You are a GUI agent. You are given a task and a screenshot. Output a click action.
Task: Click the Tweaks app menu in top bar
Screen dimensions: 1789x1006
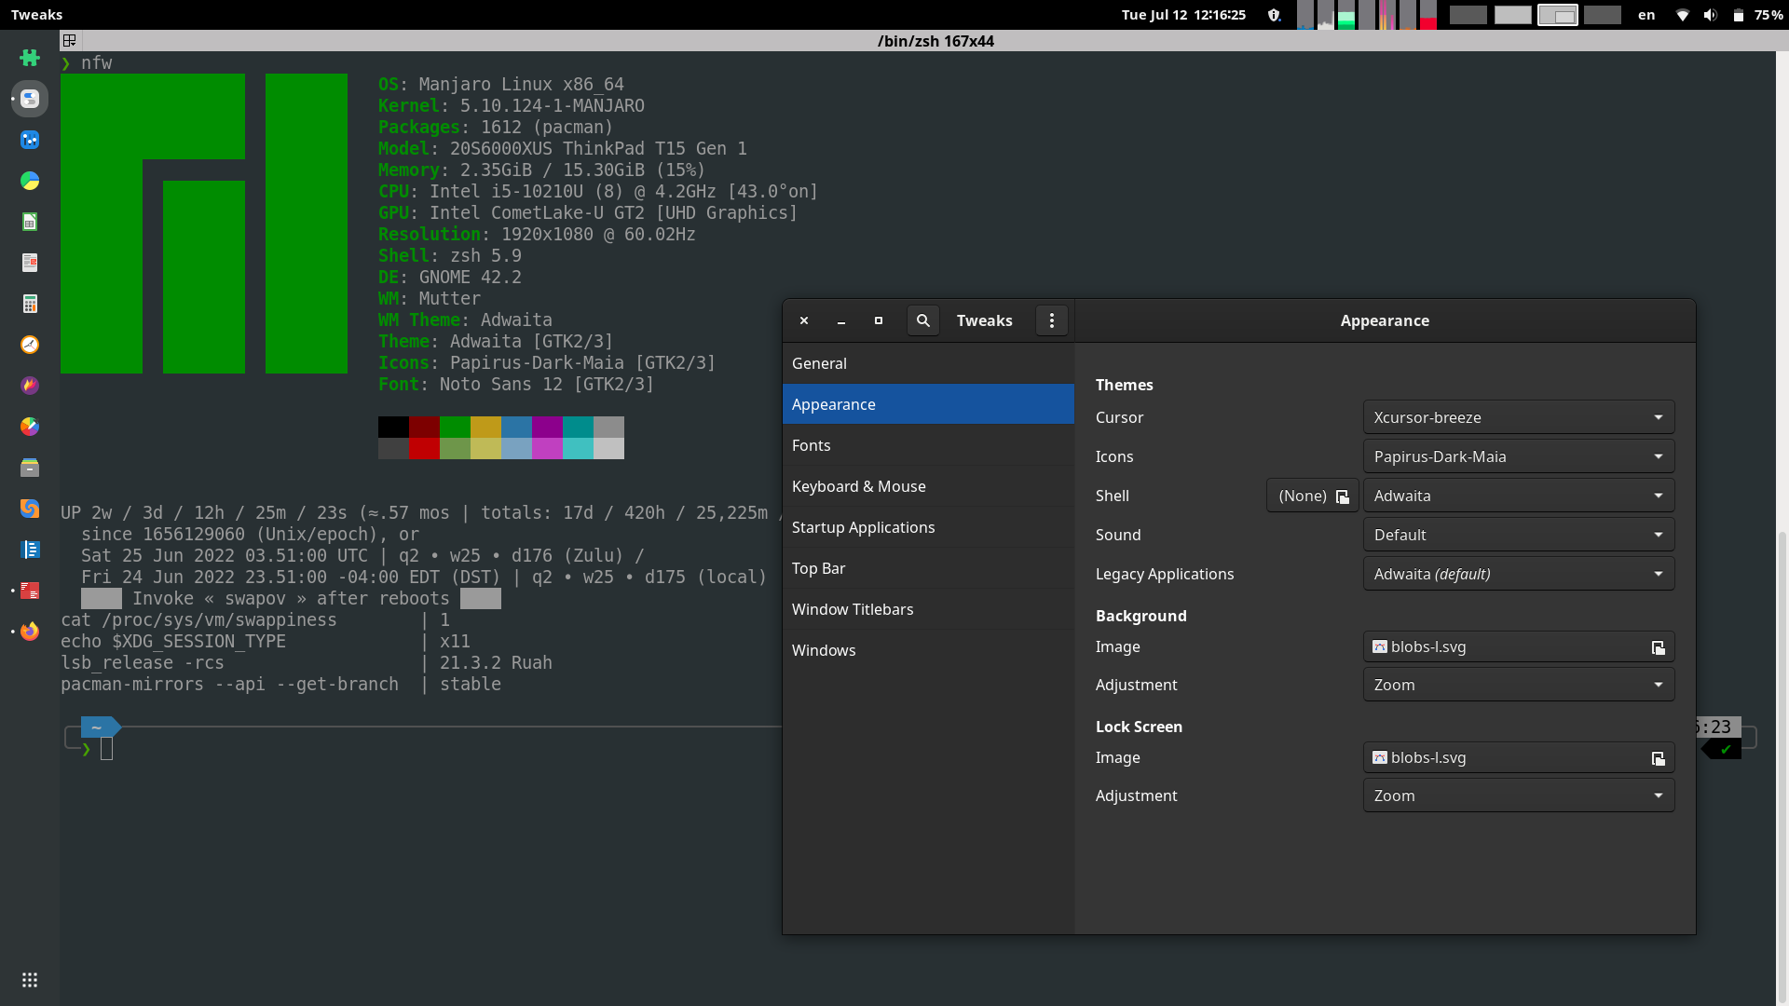tap(37, 15)
